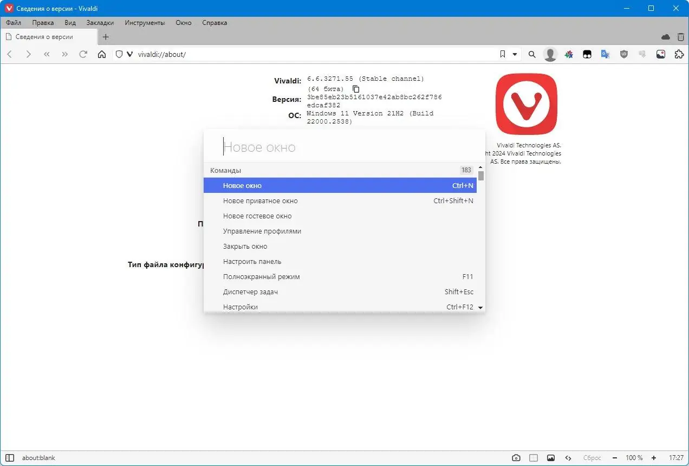Viewport: 689px width, 466px height.
Task: Open uBlock Origin extension popup
Action: point(623,54)
